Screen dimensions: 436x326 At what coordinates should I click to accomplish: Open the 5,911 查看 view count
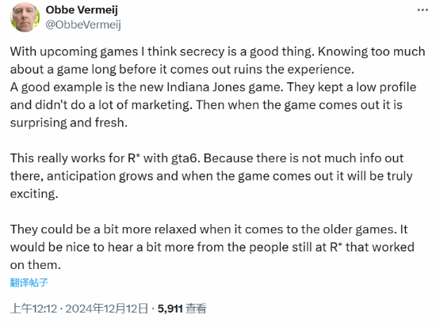pyautogui.click(x=182, y=309)
